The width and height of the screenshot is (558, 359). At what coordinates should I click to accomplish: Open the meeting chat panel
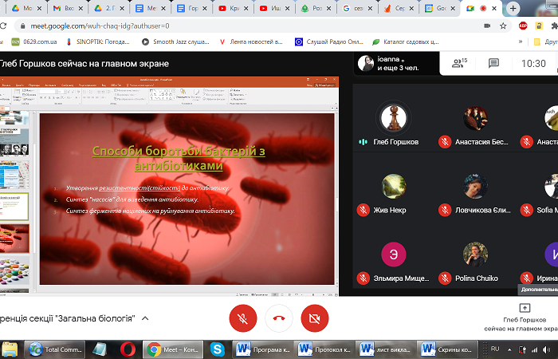click(493, 63)
